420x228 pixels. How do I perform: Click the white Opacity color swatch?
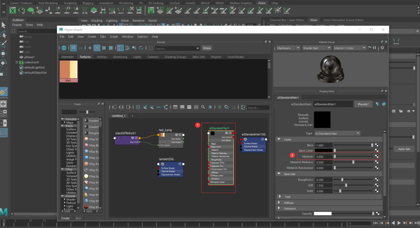coord(322,214)
